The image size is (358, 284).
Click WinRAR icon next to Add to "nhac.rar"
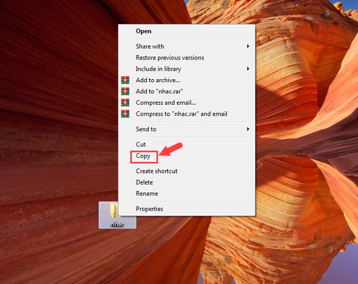(125, 92)
